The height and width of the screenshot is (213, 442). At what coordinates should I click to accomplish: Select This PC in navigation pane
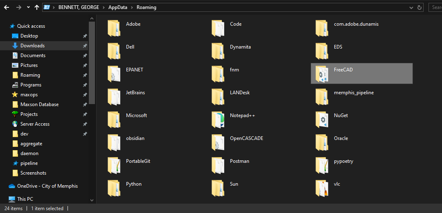click(x=25, y=199)
